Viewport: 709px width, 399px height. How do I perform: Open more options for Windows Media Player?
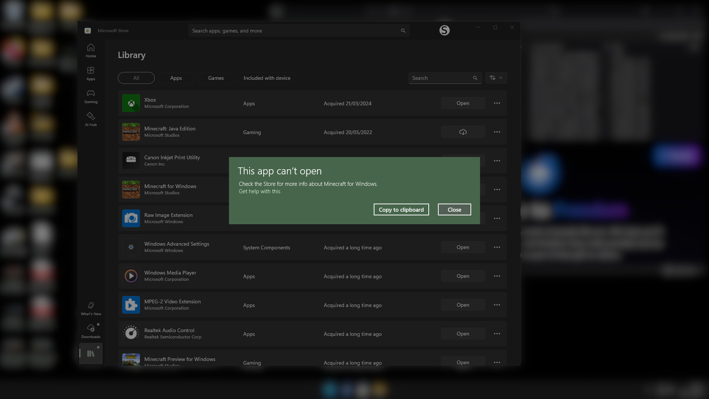(x=497, y=276)
